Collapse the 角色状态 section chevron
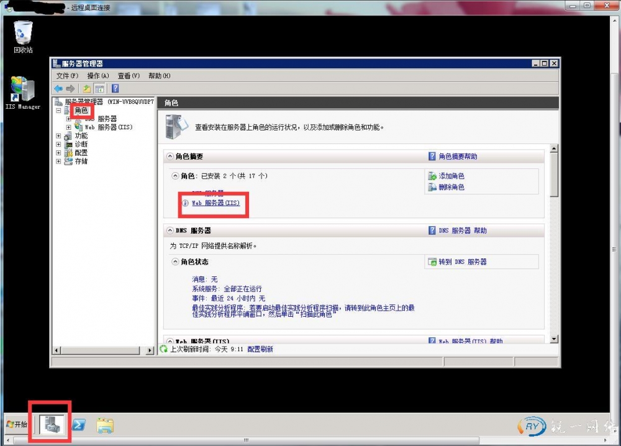Image resolution: width=621 pixels, height=446 pixels. [x=176, y=262]
